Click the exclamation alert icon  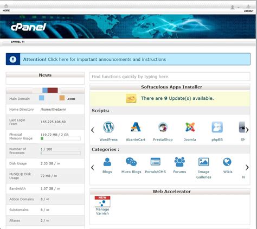pyautogui.click(x=13, y=59)
